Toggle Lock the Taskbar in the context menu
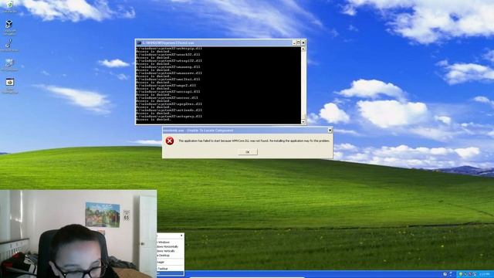This screenshot has height=278, width=494. 170,269
